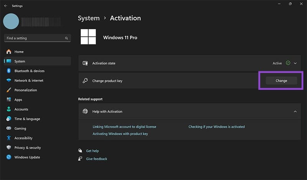
Task: Click the user profile avatar circle
Action: point(11,21)
